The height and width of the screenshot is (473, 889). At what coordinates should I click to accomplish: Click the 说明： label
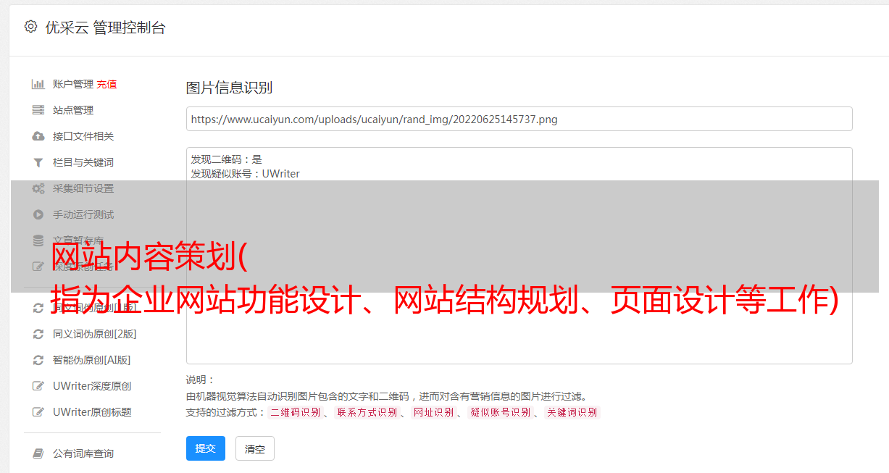click(201, 380)
